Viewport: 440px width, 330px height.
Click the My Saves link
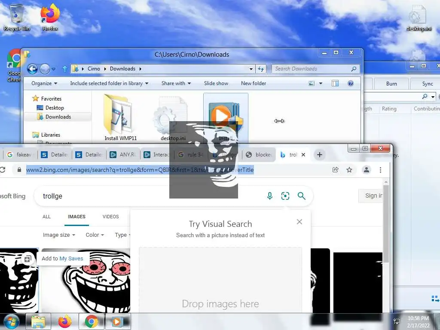click(x=71, y=259)
